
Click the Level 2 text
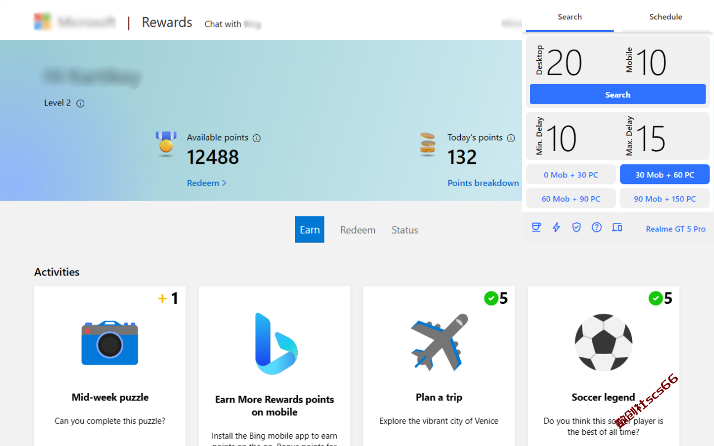[x=57, y=103]
